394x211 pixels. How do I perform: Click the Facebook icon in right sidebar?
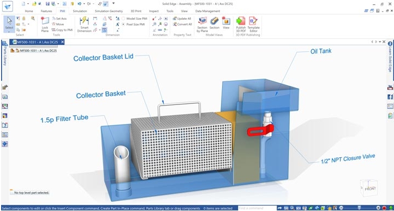390,97
